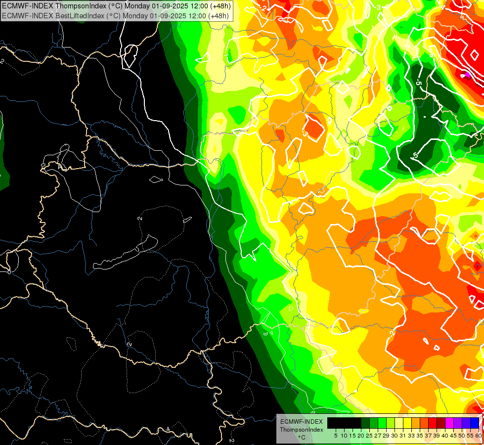Click the bright yellow 31–33 legend swatch
This screenshot has height=445, width=484.
(x=407, y=423)
